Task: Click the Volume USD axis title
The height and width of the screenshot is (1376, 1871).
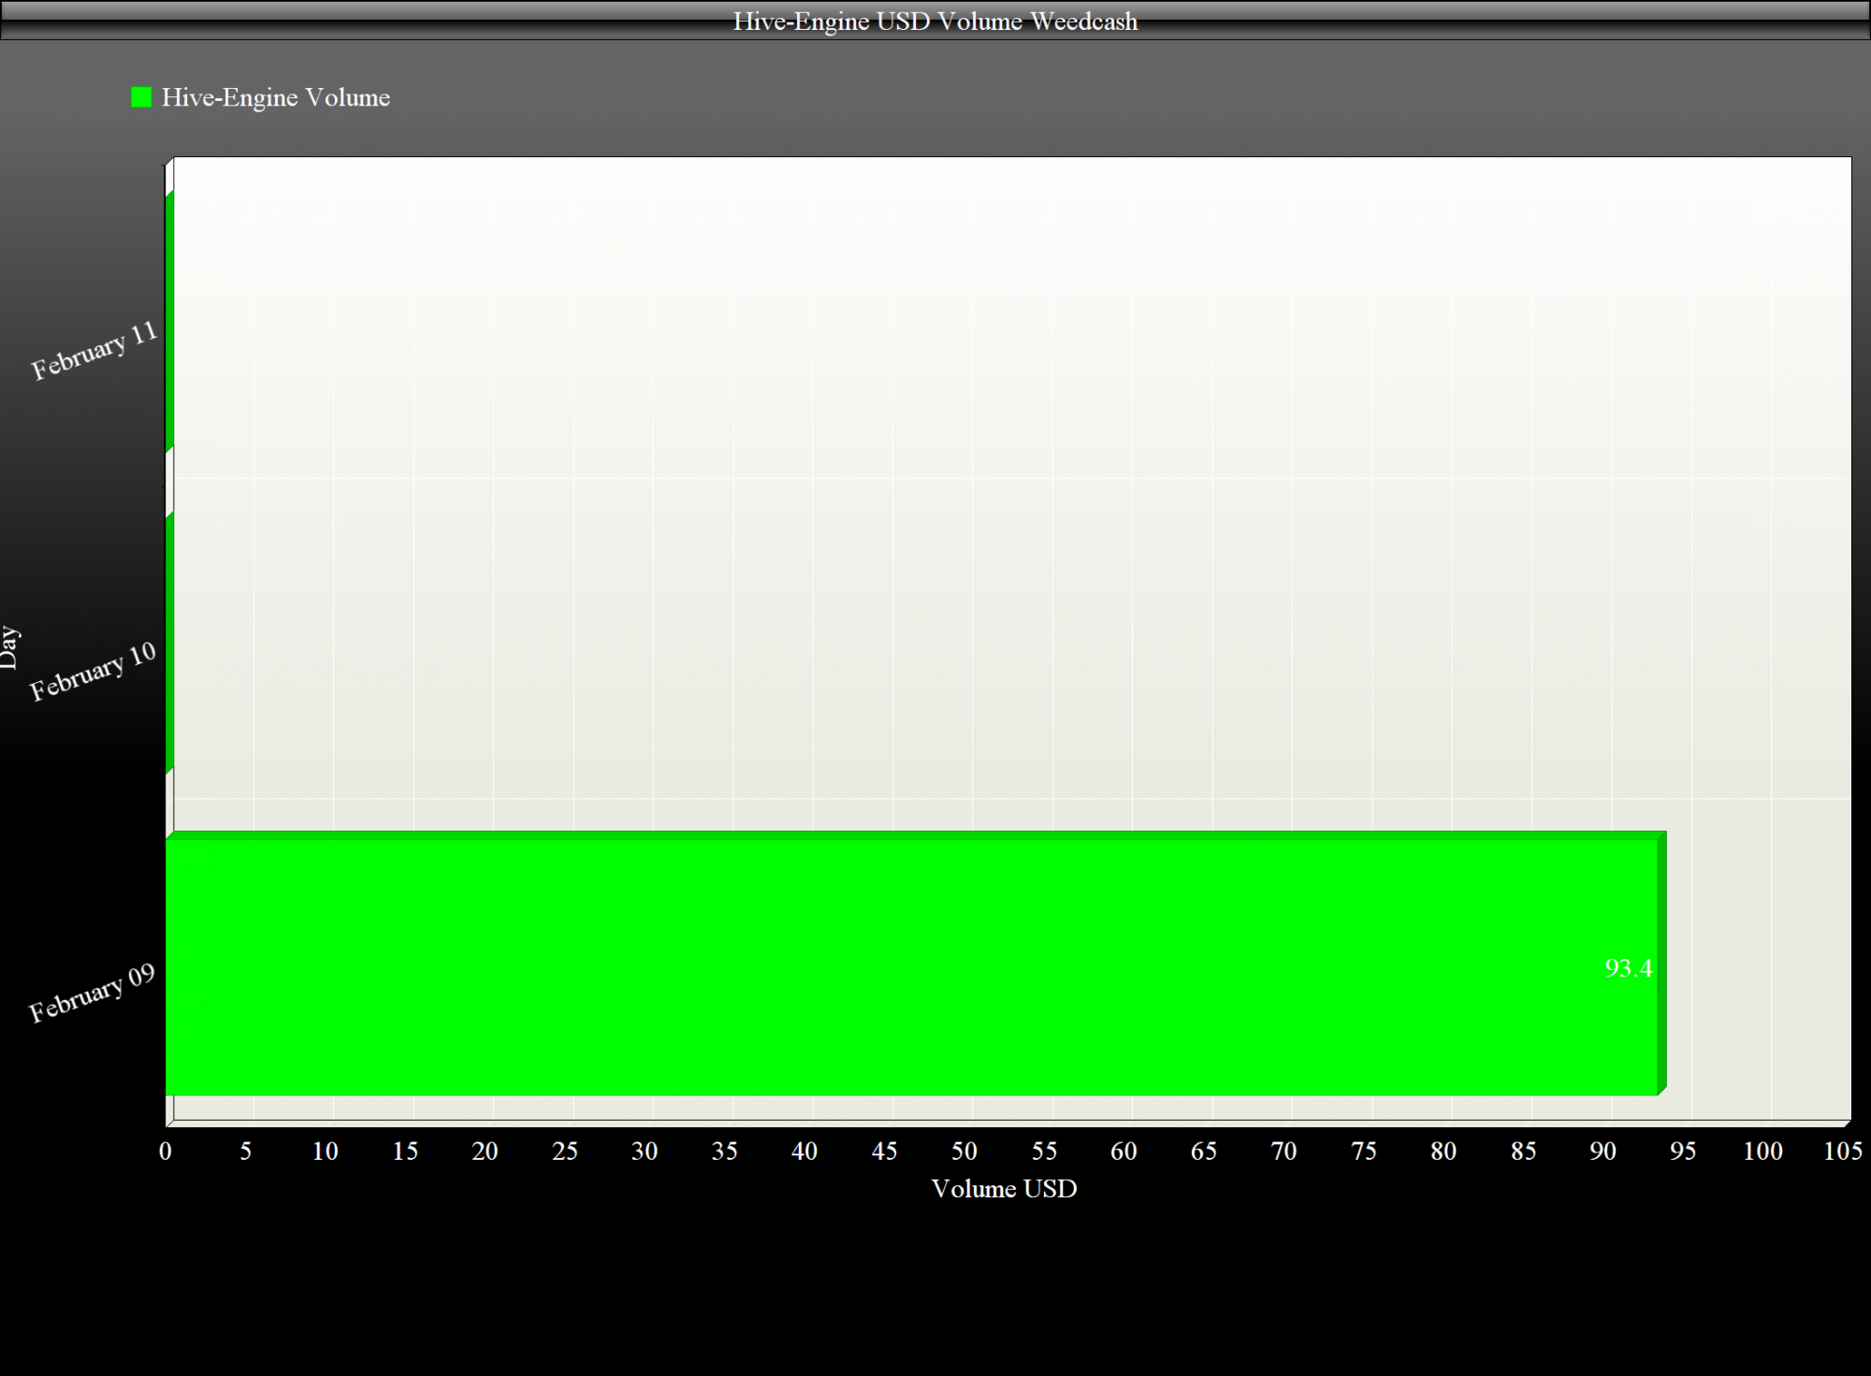Action: 1004,1189
